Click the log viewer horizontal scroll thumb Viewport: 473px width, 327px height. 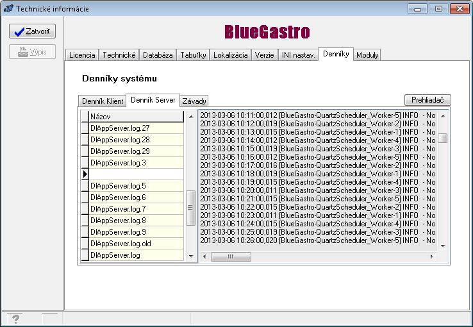[x=231, y=256]
